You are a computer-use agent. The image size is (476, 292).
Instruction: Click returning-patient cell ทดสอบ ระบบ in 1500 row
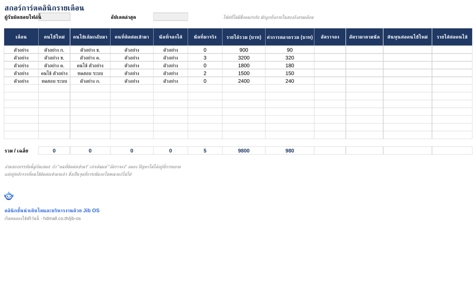90,73
